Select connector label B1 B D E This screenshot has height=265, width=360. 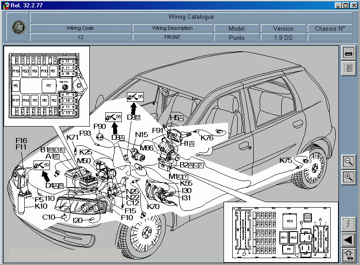tap(53, 150)
